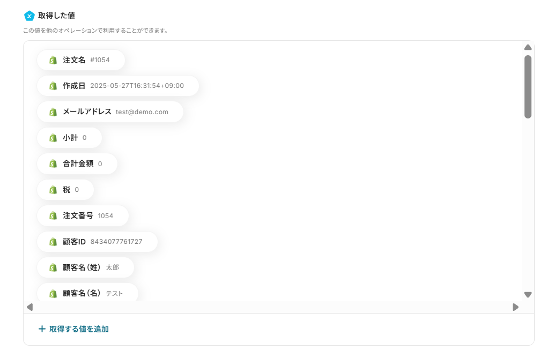The height and width of the screenshot is (350, 547).
Task: Click the Shopify icon beside 顧客ID
Action: point(53,242)
